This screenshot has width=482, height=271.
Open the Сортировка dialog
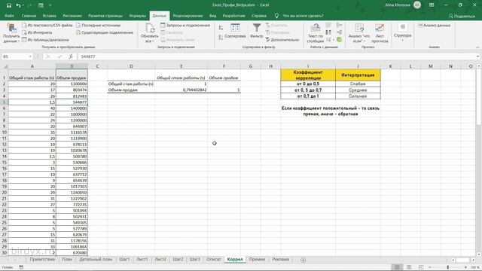(x=235, y=31)
